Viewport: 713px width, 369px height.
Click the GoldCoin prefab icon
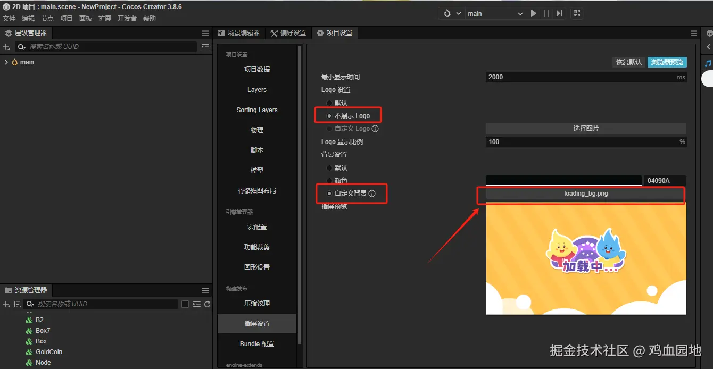point(29,352)
